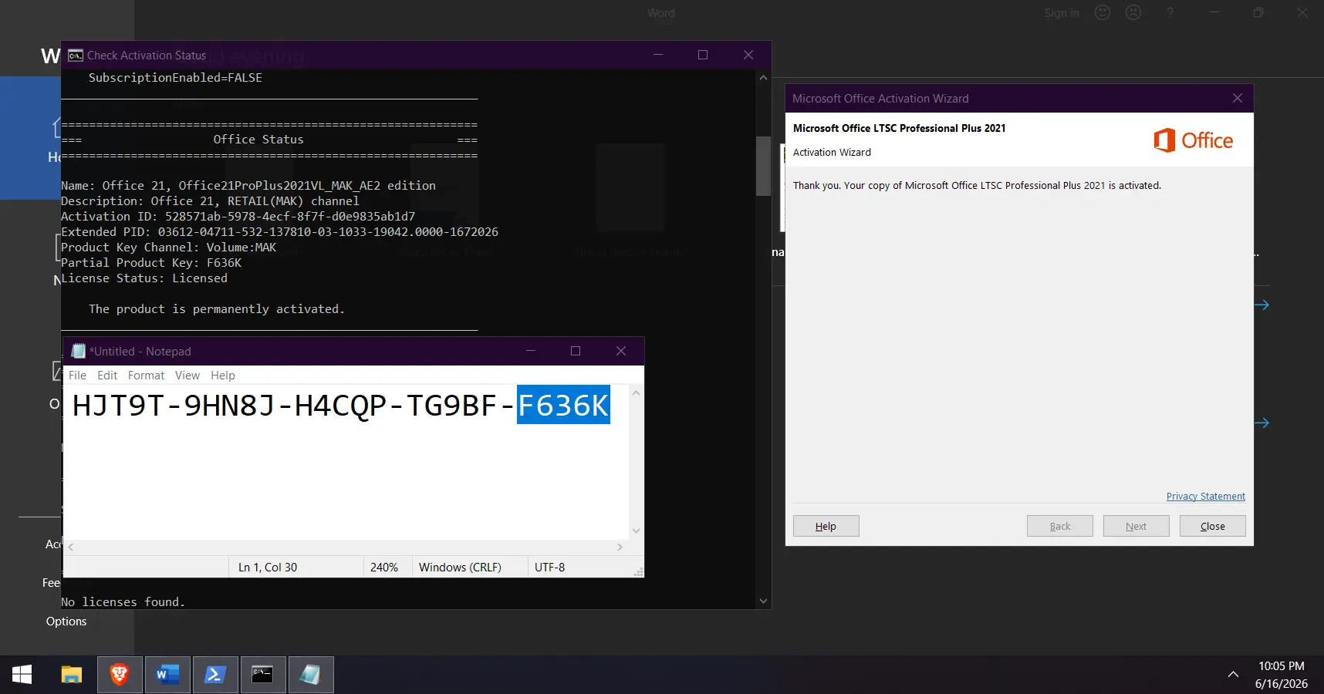Close the Notepad window
This screenshot has width=1324, height=694.
point(621,351)
